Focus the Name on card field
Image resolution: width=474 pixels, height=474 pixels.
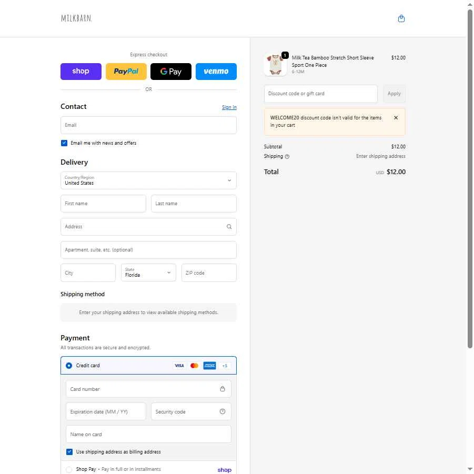(x=148, y=434)
